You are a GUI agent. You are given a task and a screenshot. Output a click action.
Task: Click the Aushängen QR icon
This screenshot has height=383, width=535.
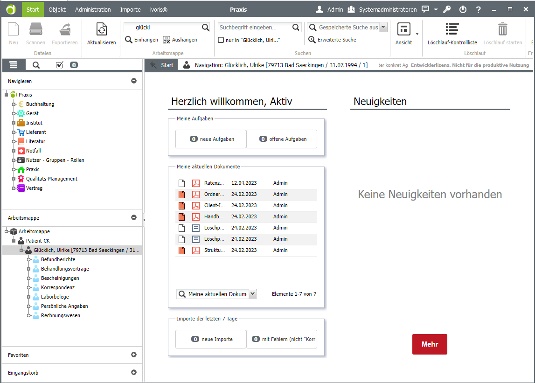(167, 40)
